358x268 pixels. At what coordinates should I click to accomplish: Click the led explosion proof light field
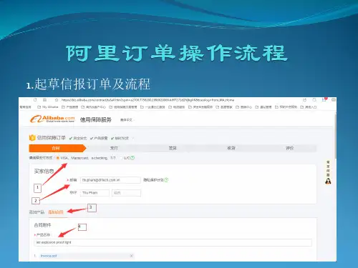(173, 242)
